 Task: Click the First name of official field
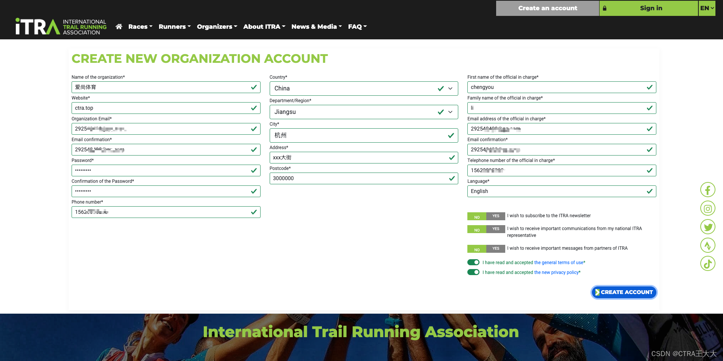pos(562,87)
